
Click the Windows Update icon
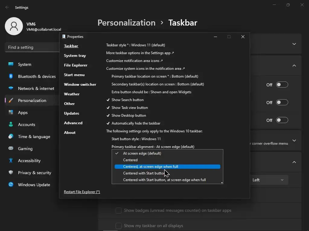click(x=11, y=185)
